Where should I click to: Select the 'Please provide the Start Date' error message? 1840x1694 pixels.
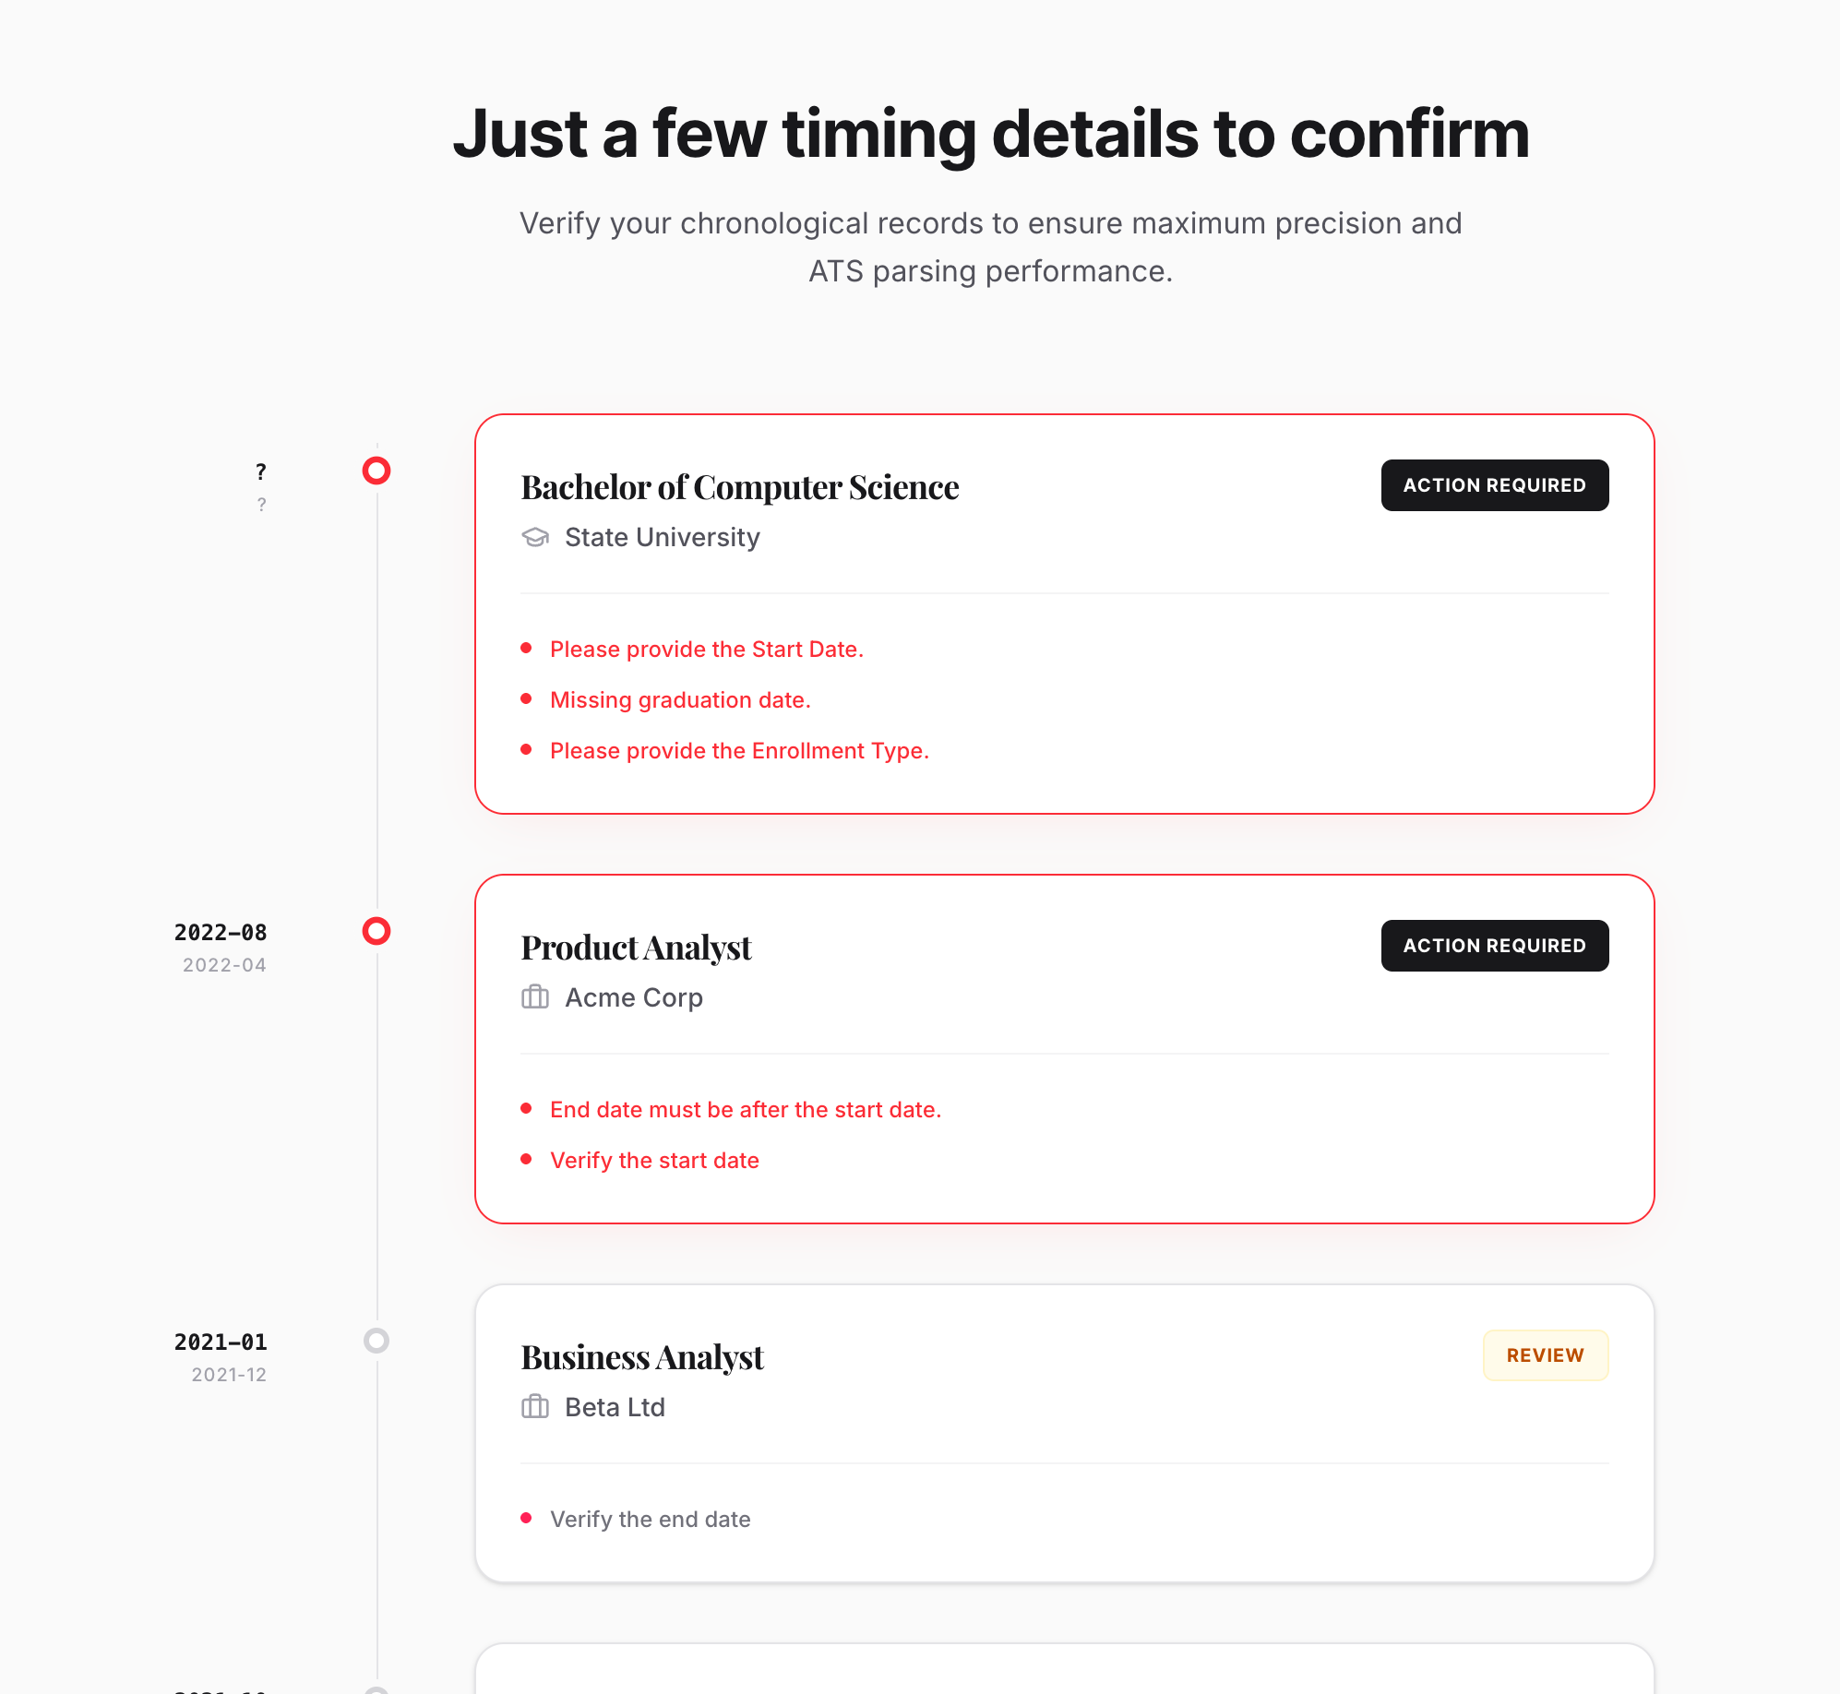pos(707,650)
